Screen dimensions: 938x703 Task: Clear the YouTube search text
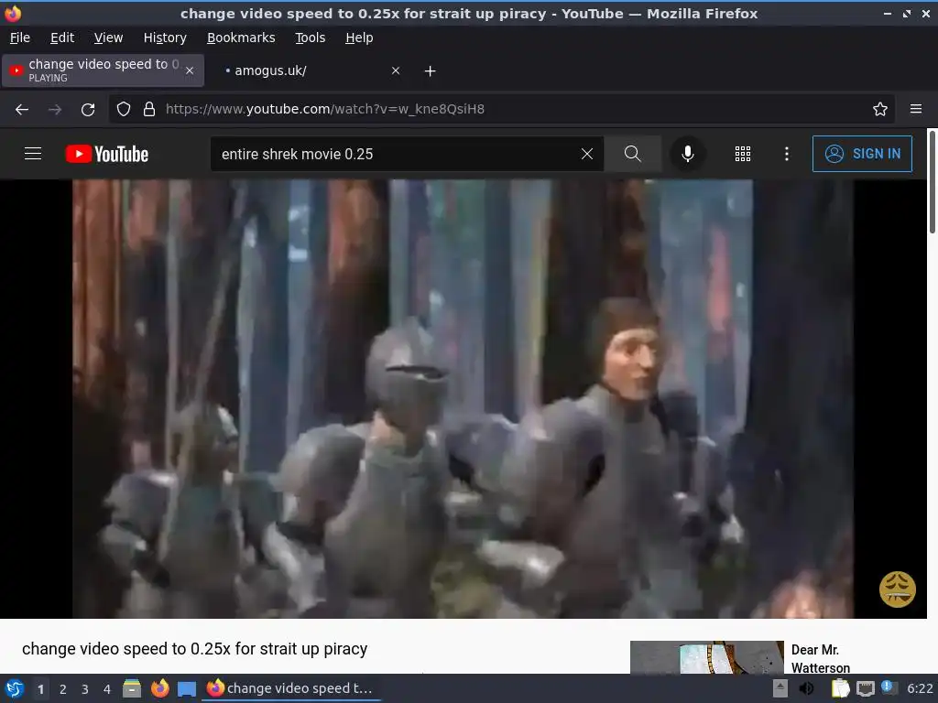[x=587, y=154]
